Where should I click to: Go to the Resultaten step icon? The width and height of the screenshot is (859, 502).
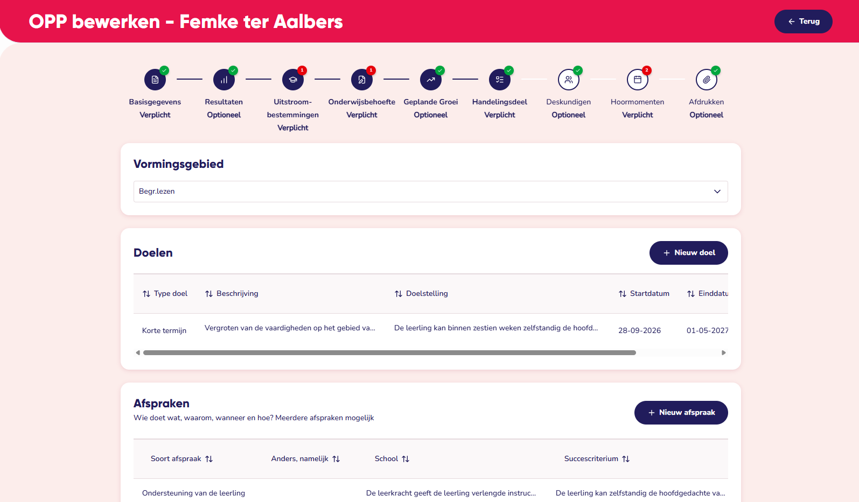(x=224, y=80)
